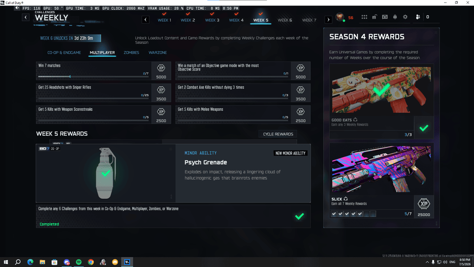Select Get 5 Kills with Melee Weapons
The image size is (474, 267).
(x=243, y=115)
